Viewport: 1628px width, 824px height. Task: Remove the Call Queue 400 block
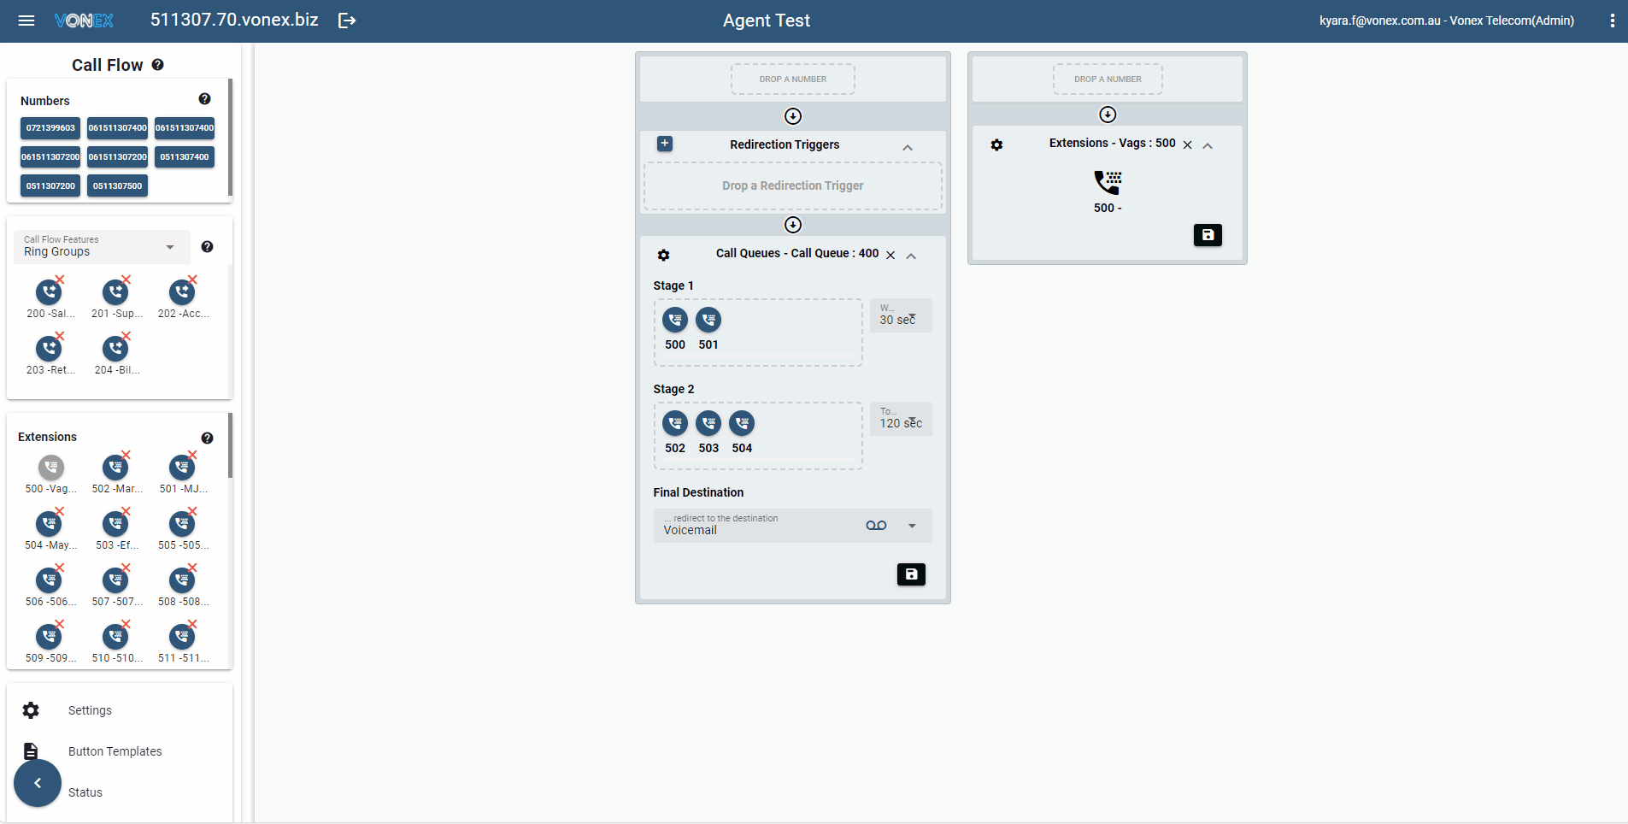(x=890, y=256)
